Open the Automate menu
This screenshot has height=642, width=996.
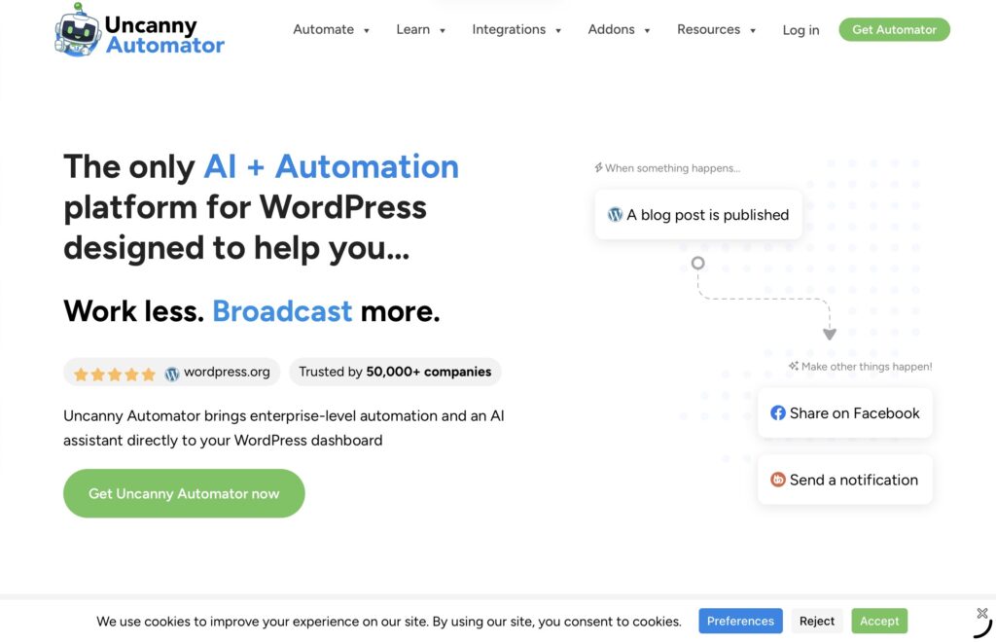click(x=323, y=29)
